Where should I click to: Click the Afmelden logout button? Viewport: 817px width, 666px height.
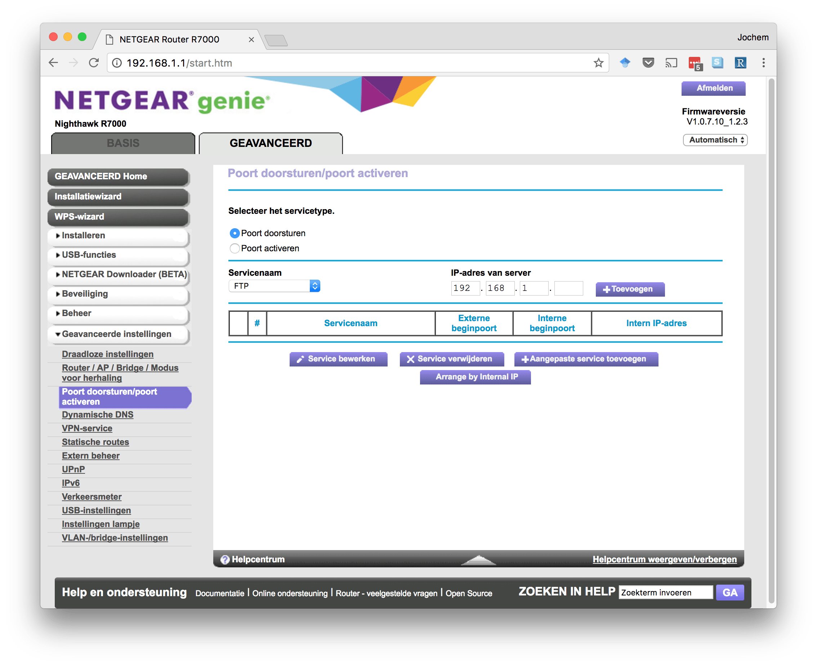[713, 88]
